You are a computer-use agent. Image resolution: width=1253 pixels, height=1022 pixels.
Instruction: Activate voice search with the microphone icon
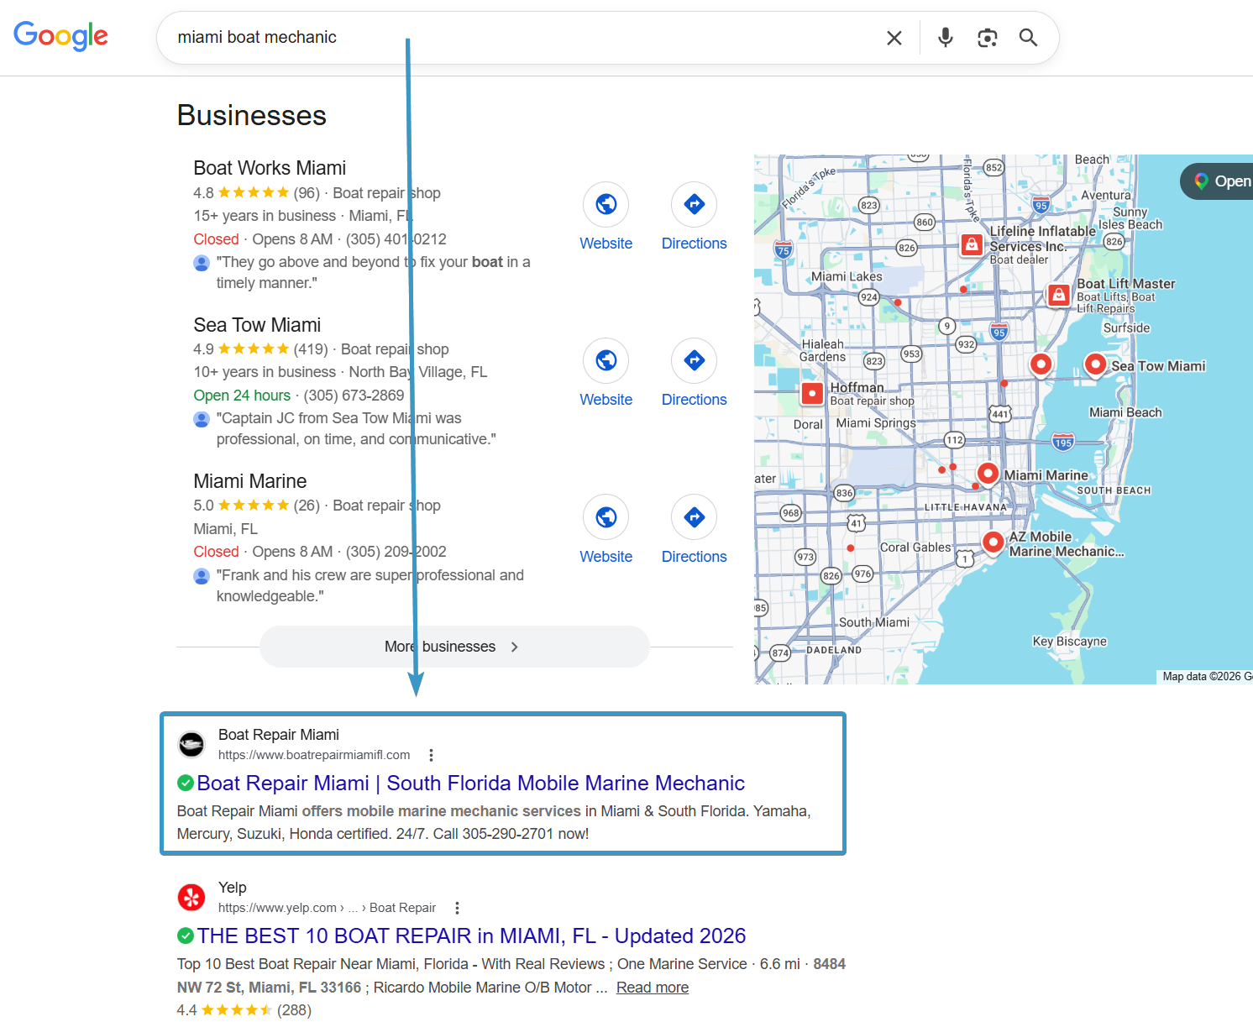pos(945,37)
